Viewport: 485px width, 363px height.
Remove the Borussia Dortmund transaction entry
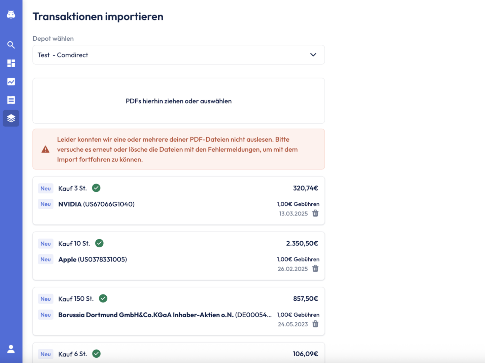pyautogui.click(x=315, y=324)
